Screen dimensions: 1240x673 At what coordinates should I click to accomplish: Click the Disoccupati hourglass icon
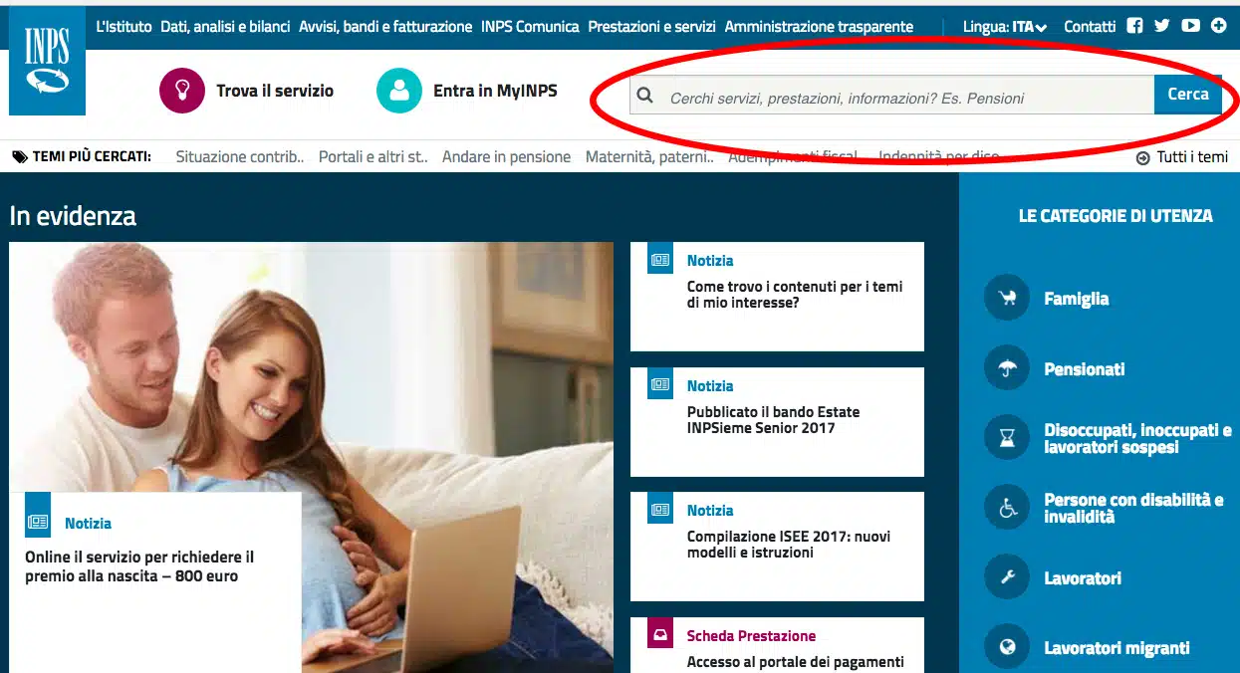click(1007, 438)
